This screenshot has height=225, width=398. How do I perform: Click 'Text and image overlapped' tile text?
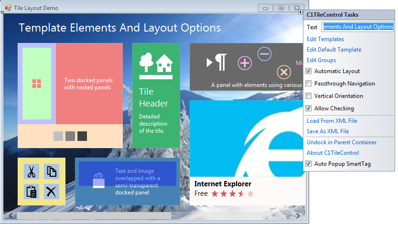pyautogui.click(x=138, y=182)
